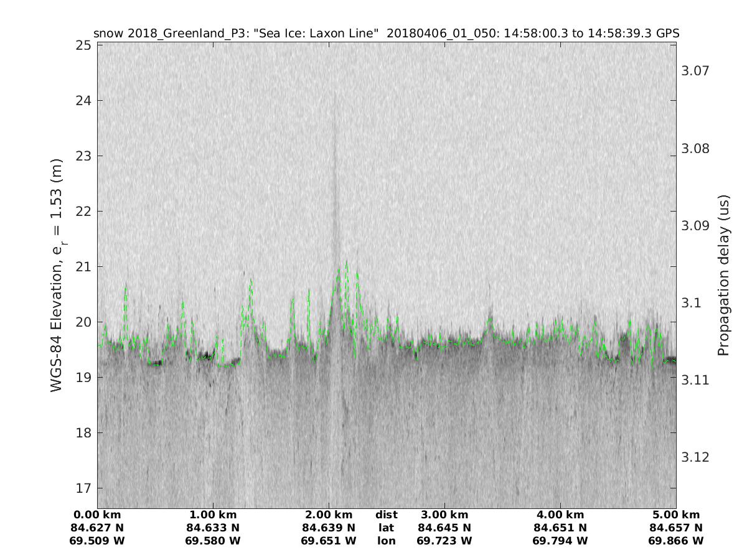Image resolution: width=747 pixels, height=560 pixels.
Task: Select the latitude value 84.645 N
Action: tap(444, 528)
